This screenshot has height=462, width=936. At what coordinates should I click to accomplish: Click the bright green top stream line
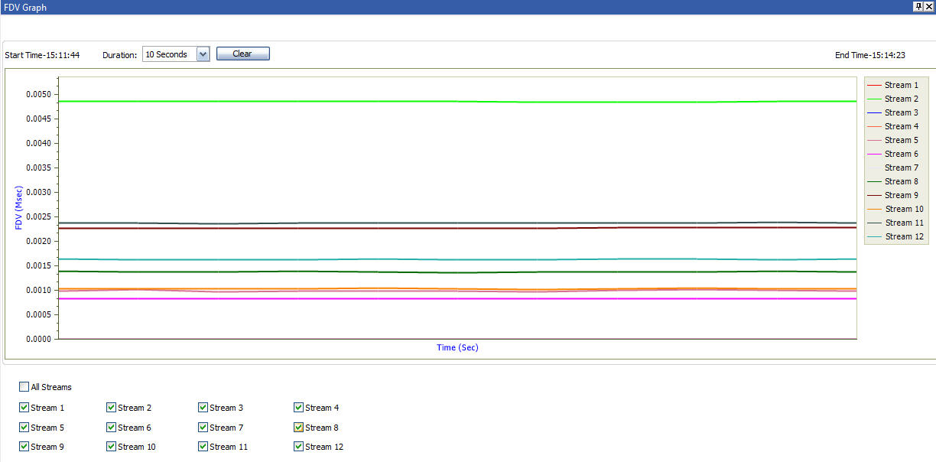pyautogui.click(x=457, y=101)
